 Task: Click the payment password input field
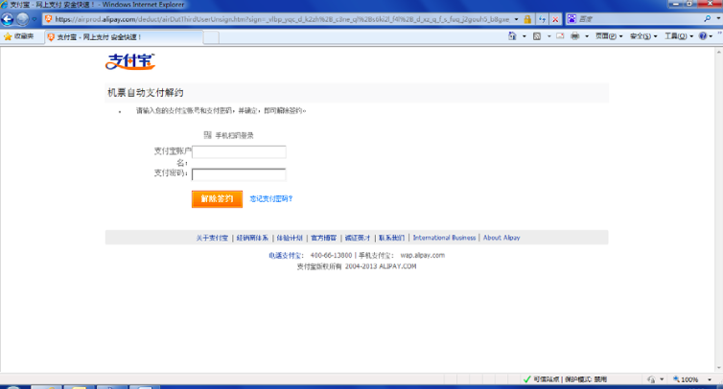(239, 174)
